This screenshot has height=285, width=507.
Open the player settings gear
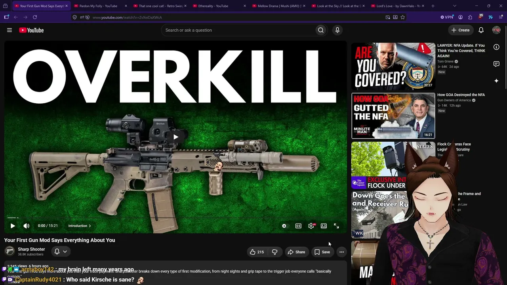311,226
